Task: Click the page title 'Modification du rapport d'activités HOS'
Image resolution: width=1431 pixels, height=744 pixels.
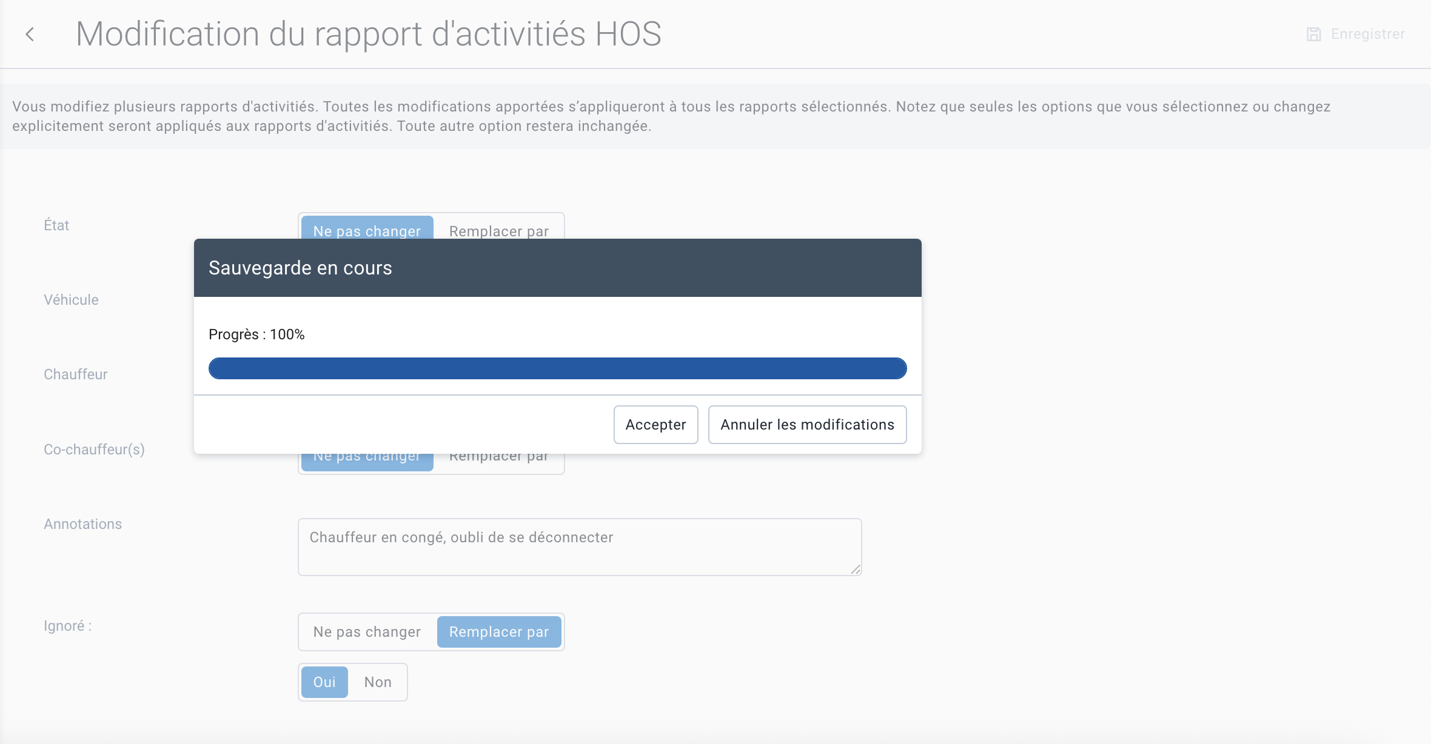Action: tap(369, 34)
